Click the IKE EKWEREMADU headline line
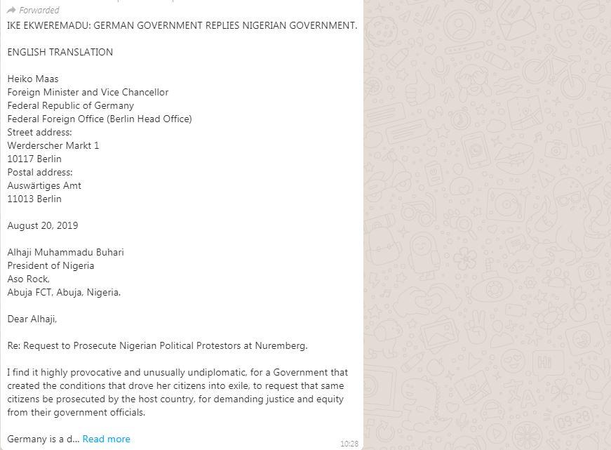The image size is (611, 450). pos(182,25)
